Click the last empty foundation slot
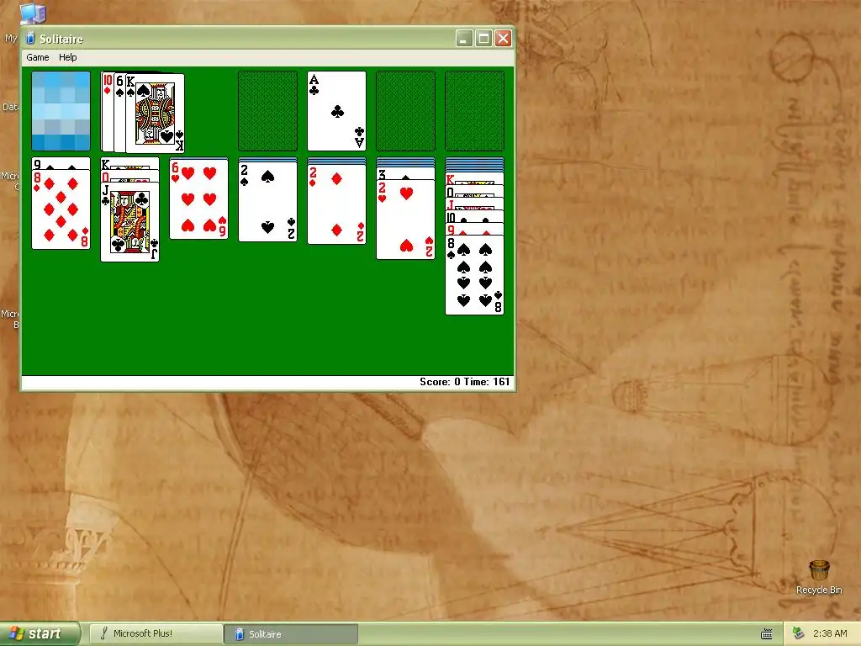Screen dimensions: 861x646 click(x=474, y=110)
